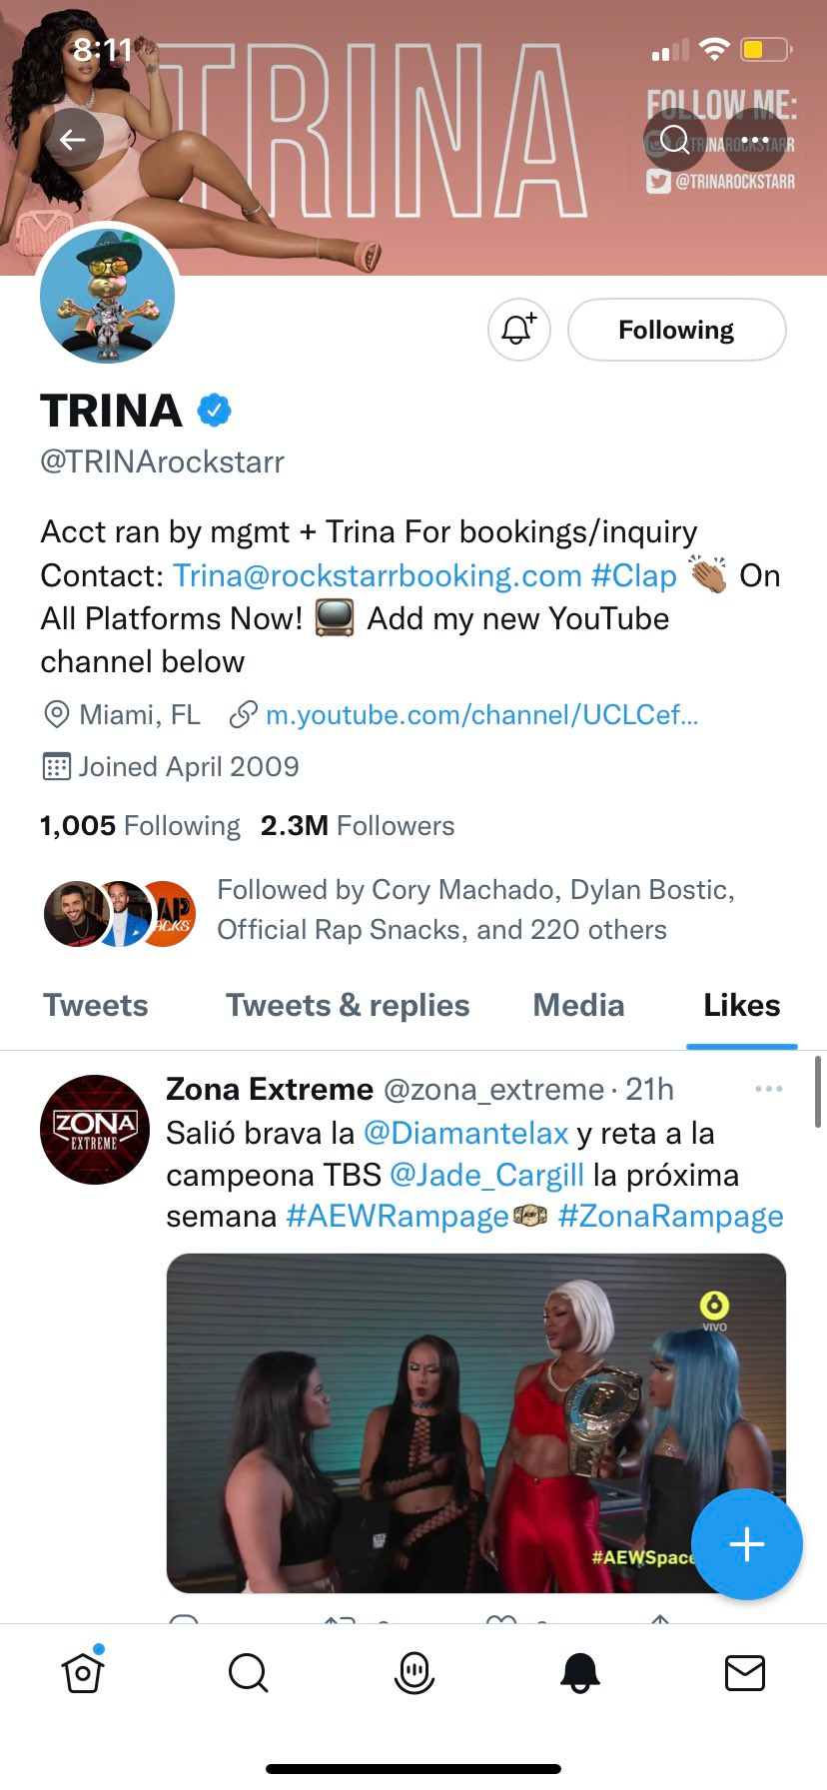
Task: Open Spaces microphone icon
Action: [x=413, y=1672]
